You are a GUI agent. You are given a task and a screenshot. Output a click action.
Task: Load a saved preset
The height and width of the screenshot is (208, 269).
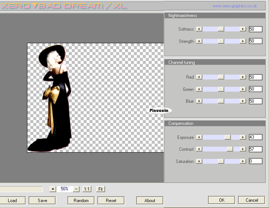tap(12, 201)
